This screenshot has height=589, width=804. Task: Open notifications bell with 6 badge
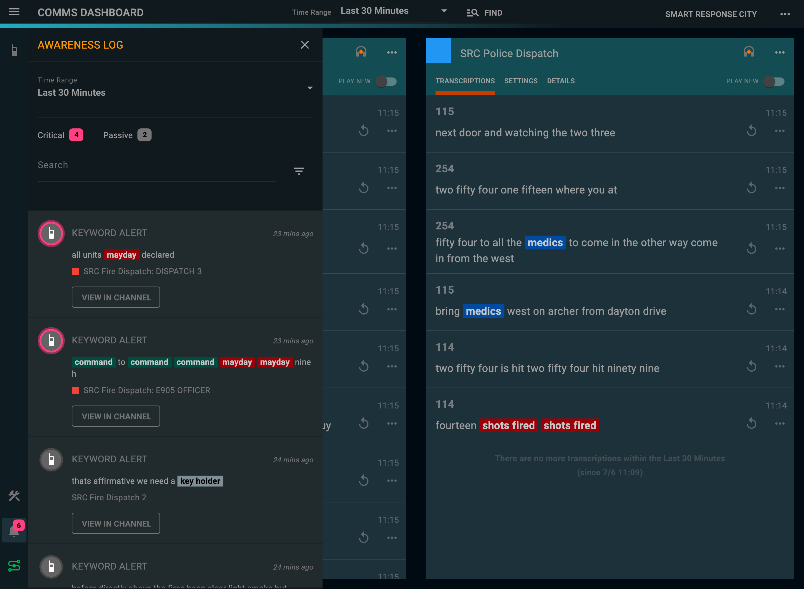[14, 530]
